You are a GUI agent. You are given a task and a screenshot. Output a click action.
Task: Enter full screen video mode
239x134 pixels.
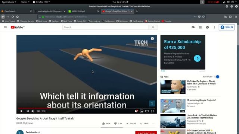[x=152, y=111]
